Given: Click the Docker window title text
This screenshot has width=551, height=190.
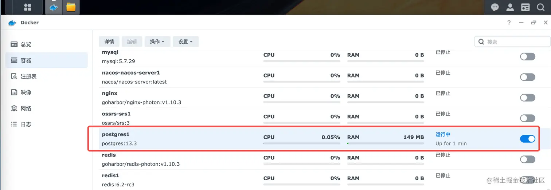Looking at the screenshot, I should click(30, 23).
